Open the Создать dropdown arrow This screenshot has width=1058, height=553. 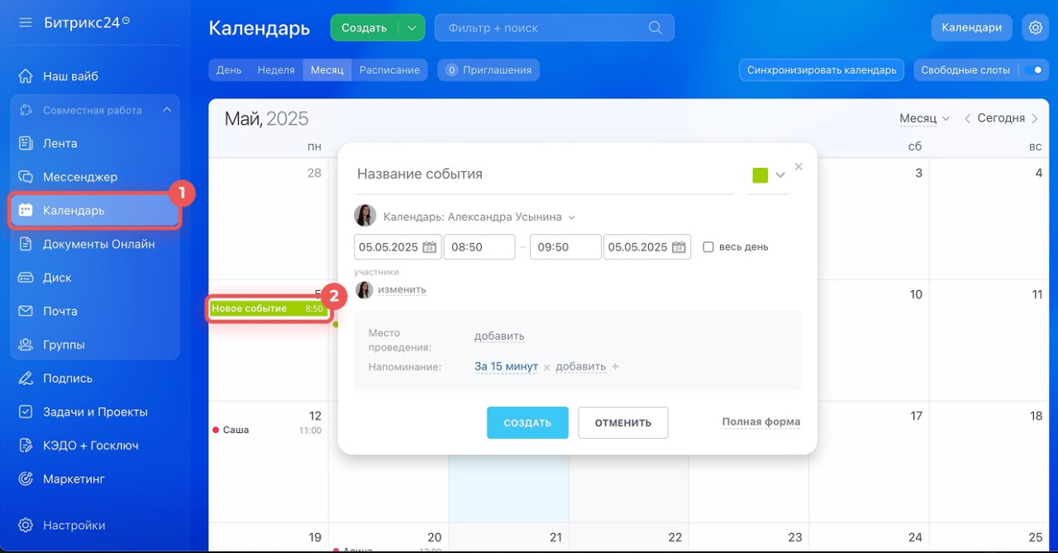tap(412, 27)
